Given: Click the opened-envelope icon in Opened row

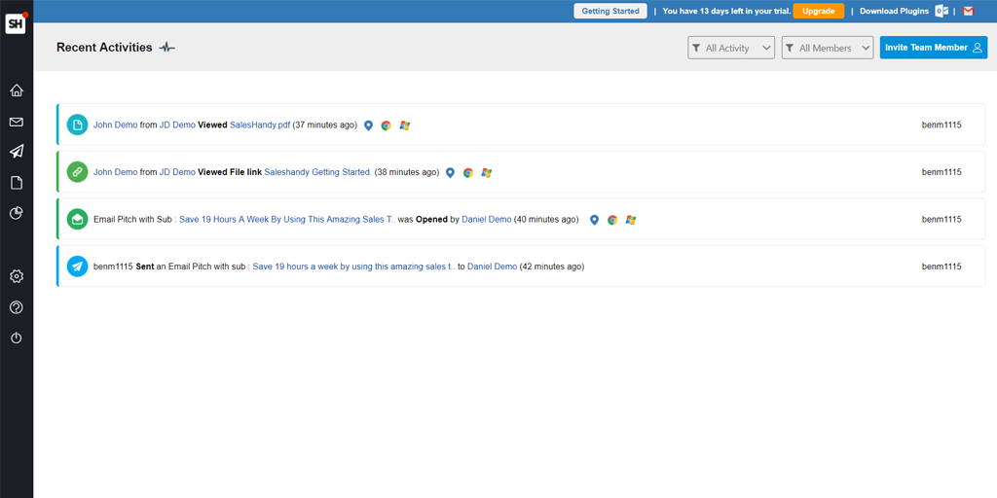Looking at the screenshot, I should tap(78, 219).
